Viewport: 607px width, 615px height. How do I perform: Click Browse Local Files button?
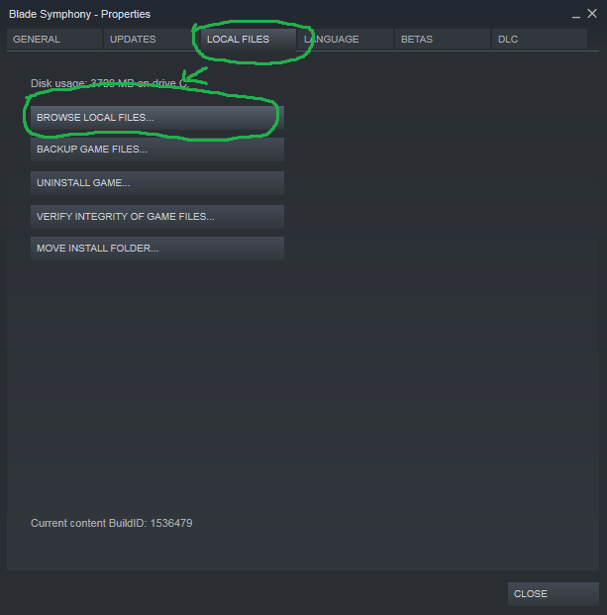[157, 118]
